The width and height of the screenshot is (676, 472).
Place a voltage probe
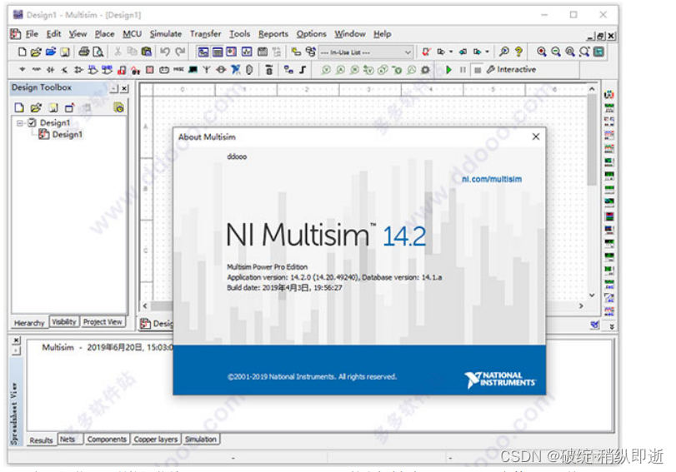click(x=327, y=70)
